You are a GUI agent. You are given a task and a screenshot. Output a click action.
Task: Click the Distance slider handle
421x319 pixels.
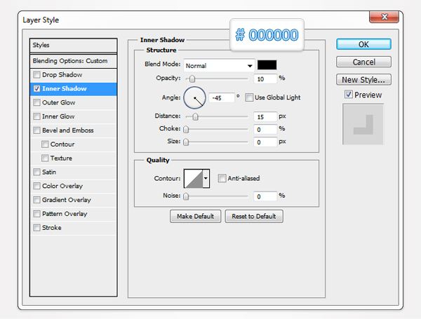[195, 116]
